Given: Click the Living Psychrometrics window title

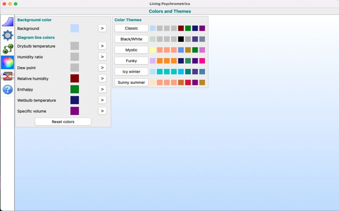Looking at the screenshot, I should pos(170,4).
